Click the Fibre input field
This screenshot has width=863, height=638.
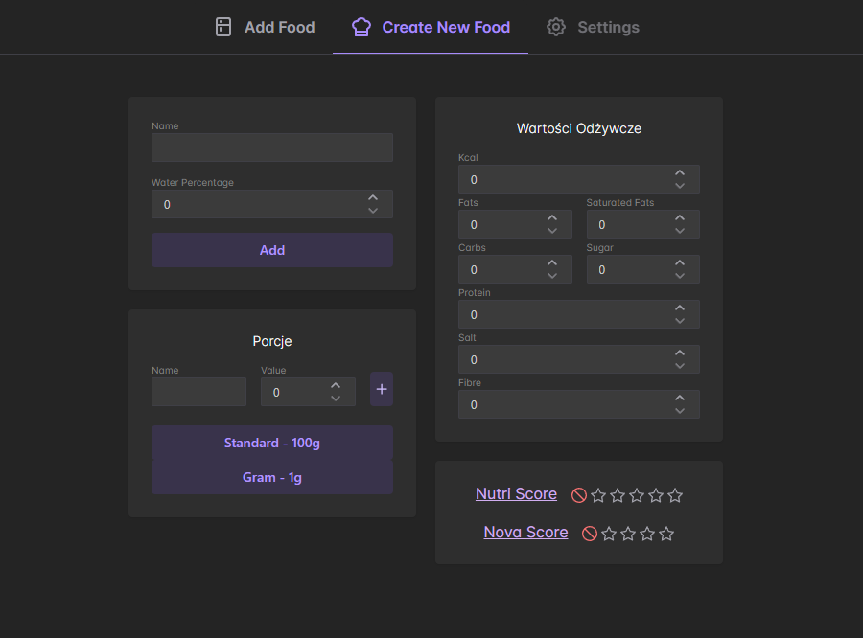pos(579,405)
